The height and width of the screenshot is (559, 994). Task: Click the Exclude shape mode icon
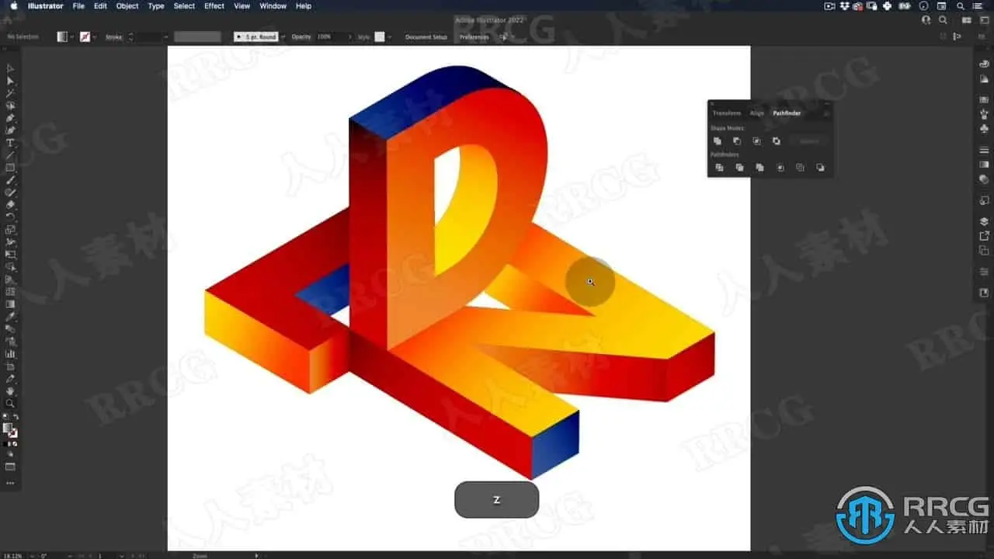click(x=777, y=141)
